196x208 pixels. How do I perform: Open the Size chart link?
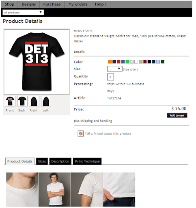131,69
